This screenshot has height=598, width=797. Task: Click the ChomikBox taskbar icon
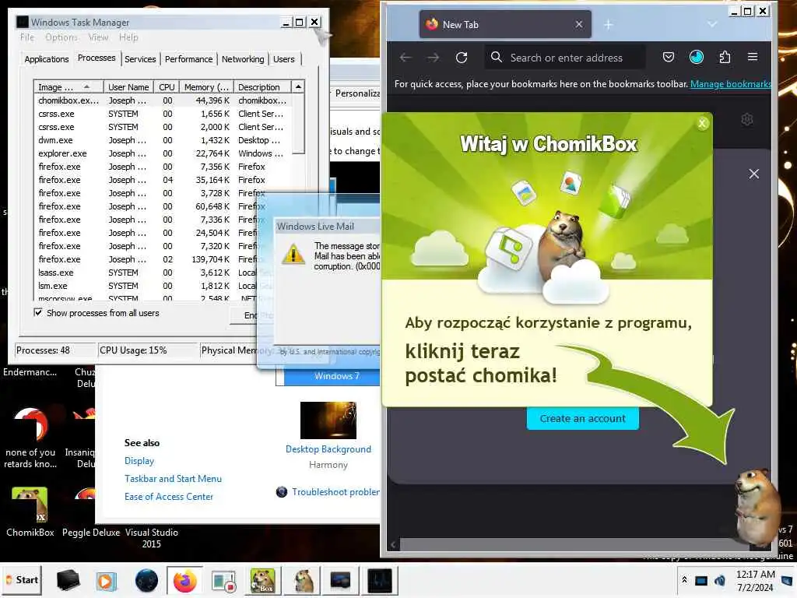[263, 581]
